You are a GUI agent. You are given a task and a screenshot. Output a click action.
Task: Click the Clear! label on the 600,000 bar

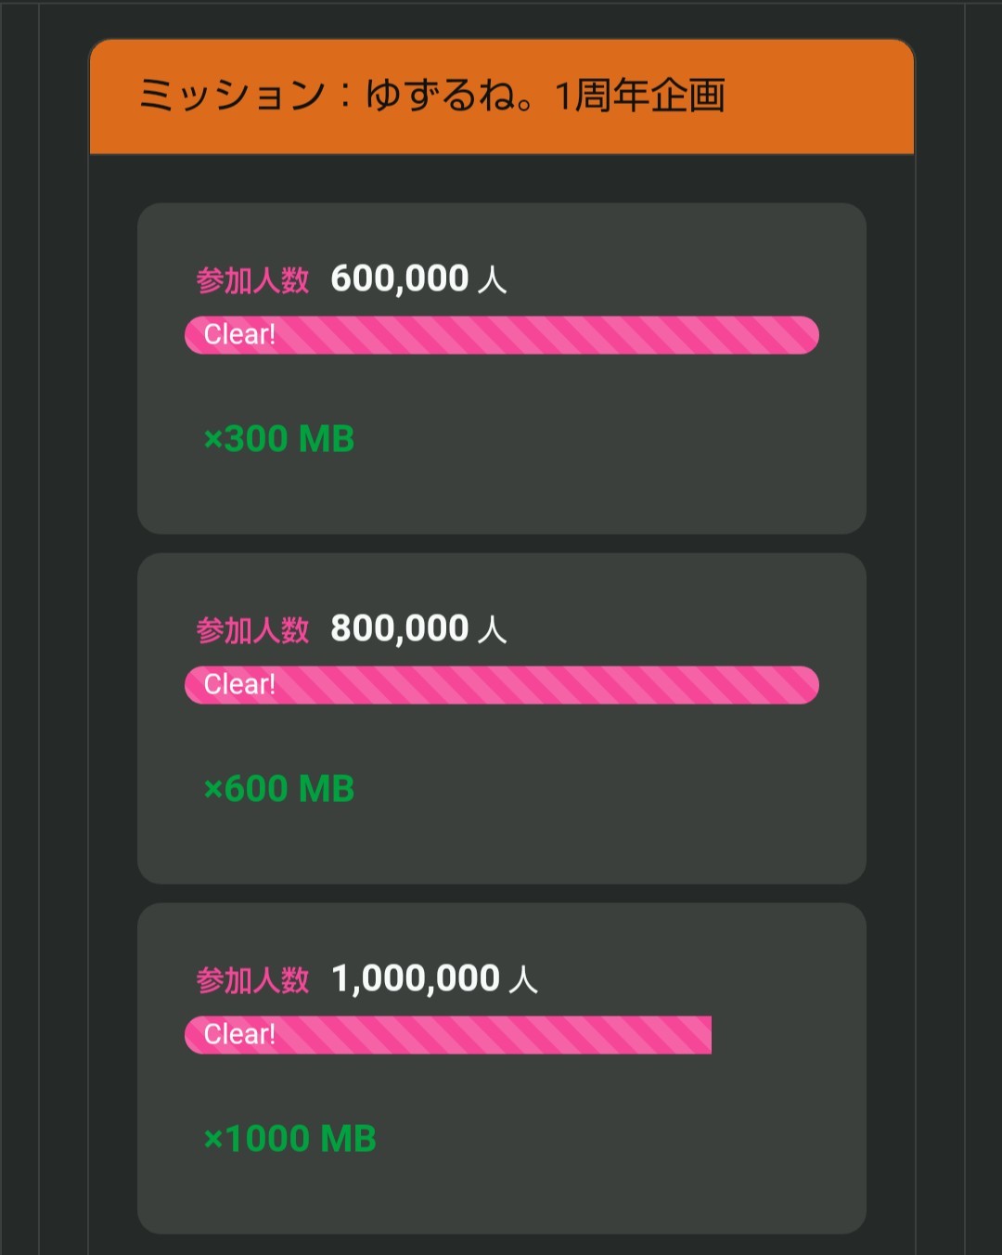239,335
